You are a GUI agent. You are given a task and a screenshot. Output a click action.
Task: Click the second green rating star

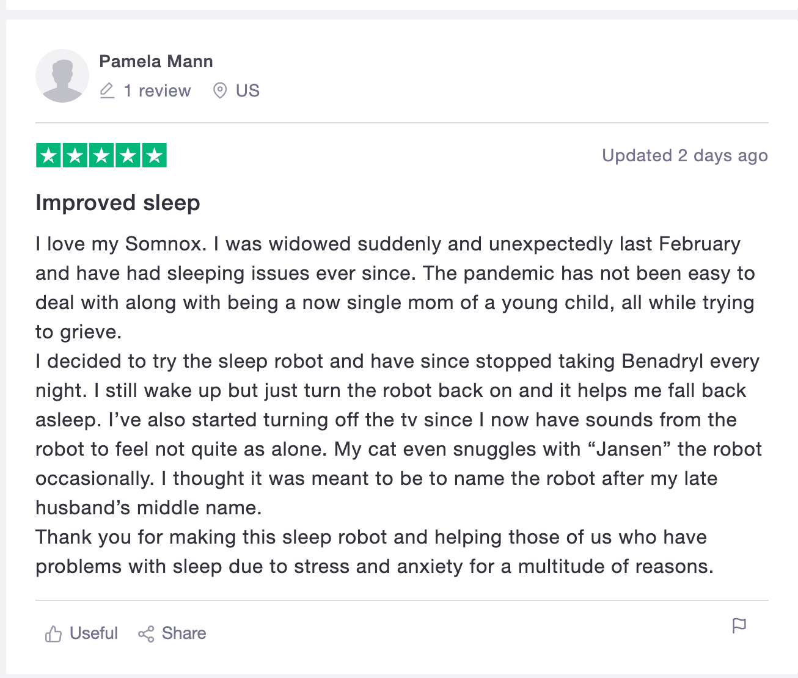(x=75, y=156)
